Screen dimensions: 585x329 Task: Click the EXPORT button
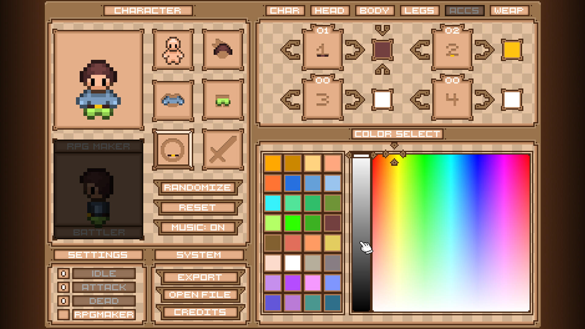[200, 277]
